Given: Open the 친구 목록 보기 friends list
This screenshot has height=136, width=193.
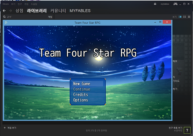Looking at the screenshot, I should (175, 128).
